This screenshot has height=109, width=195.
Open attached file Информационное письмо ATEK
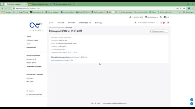[62, 60]
